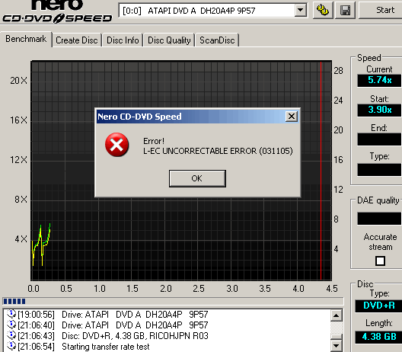Open the drive selection dropdown arrow
Image resolution: width=402 pixels, height=352 pixels.
pyautogui.click(x=300, y=11)
